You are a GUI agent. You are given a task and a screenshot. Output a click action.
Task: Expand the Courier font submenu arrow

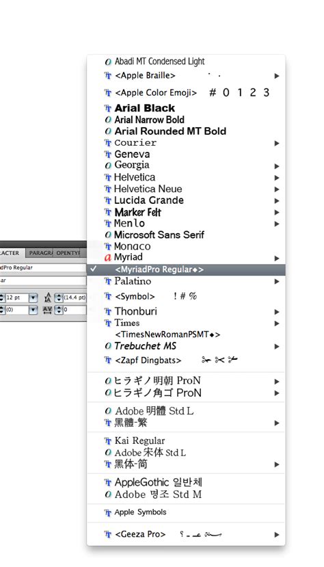[277, 143]
